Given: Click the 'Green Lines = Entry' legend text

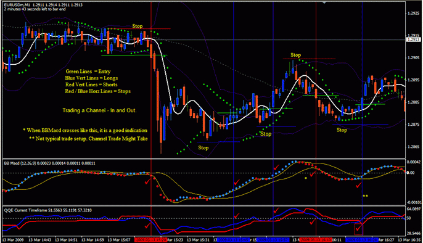Looking at the screenshot, I should click(x=88, y=72).
